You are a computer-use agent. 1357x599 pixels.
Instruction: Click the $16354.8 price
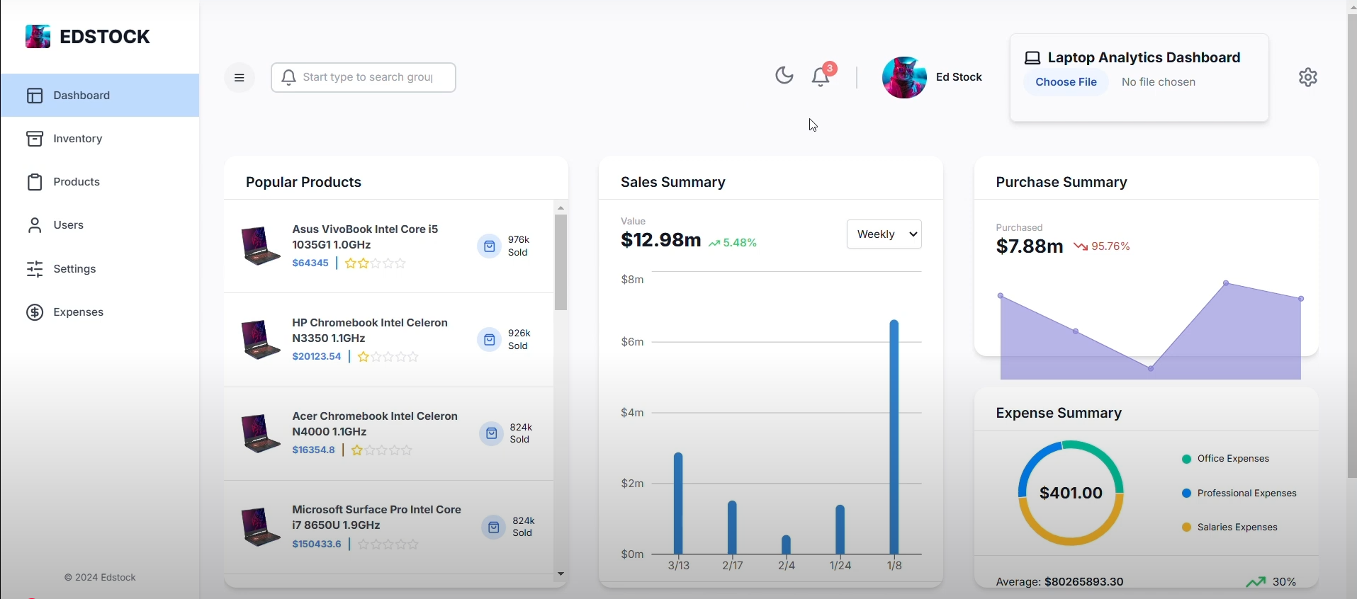tap(313, 450)
